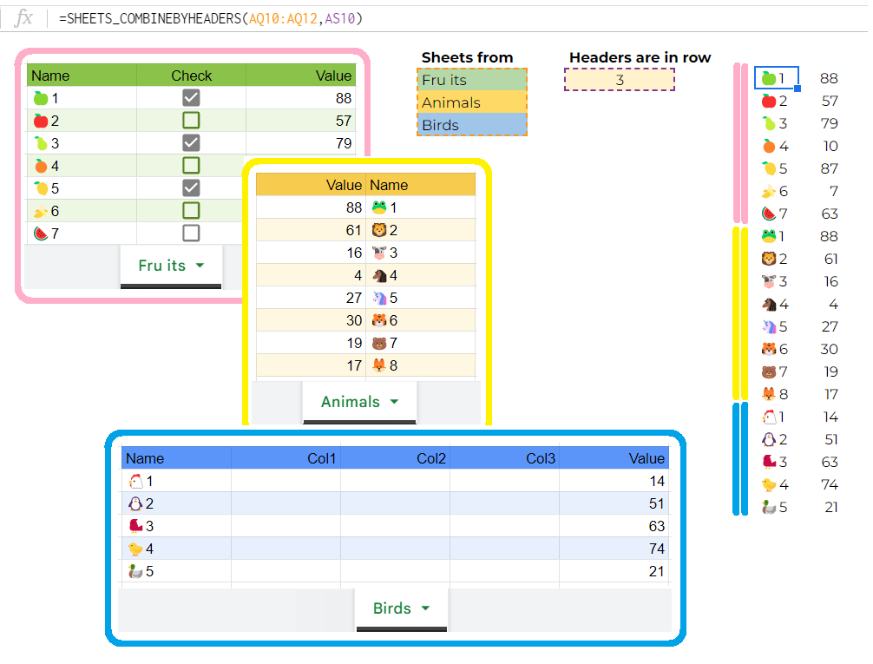Click the lion icon in Animals table

click(x=379, y=230)
